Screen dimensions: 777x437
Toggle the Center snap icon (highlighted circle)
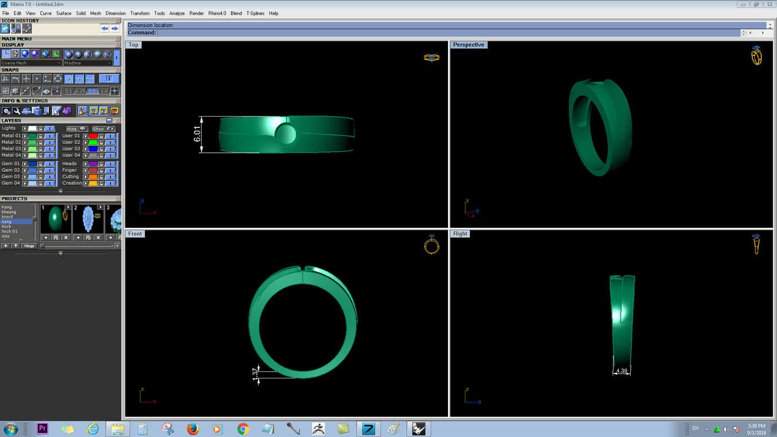click(x=69, y=78)
